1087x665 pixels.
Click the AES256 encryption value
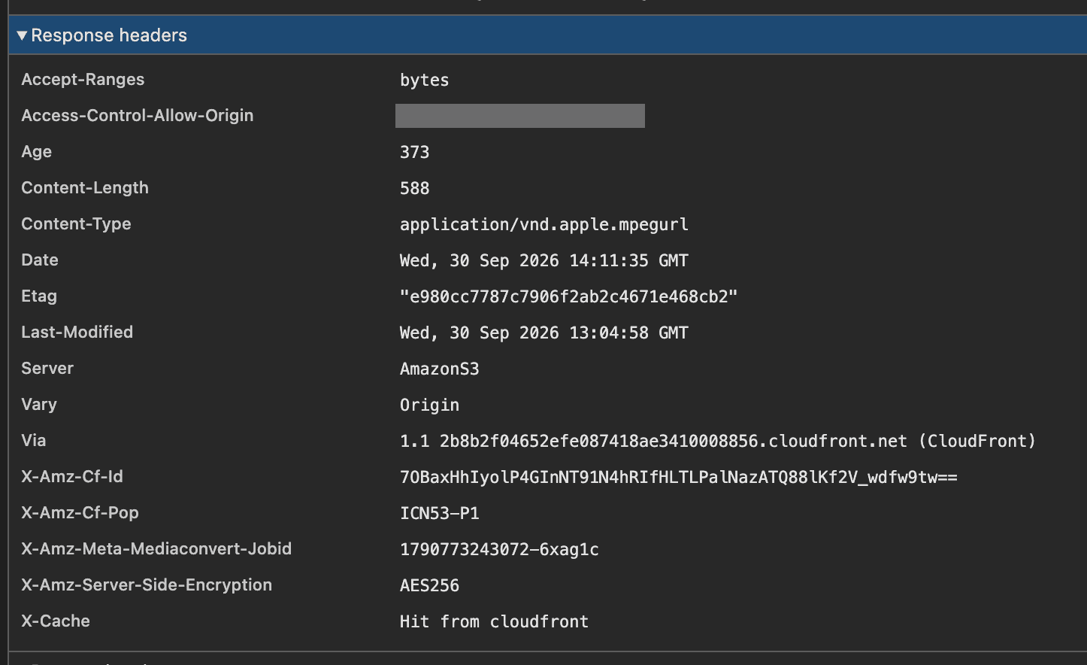429,585
